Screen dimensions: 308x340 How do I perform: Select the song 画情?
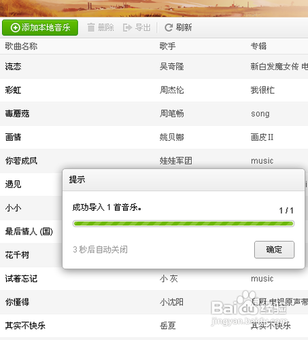pyautogui.click(x=13, y=137)
